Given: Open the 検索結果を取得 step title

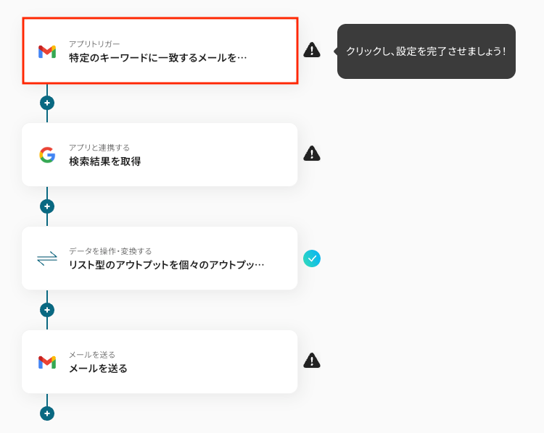Looking at the screenshot, I should 105,161.
